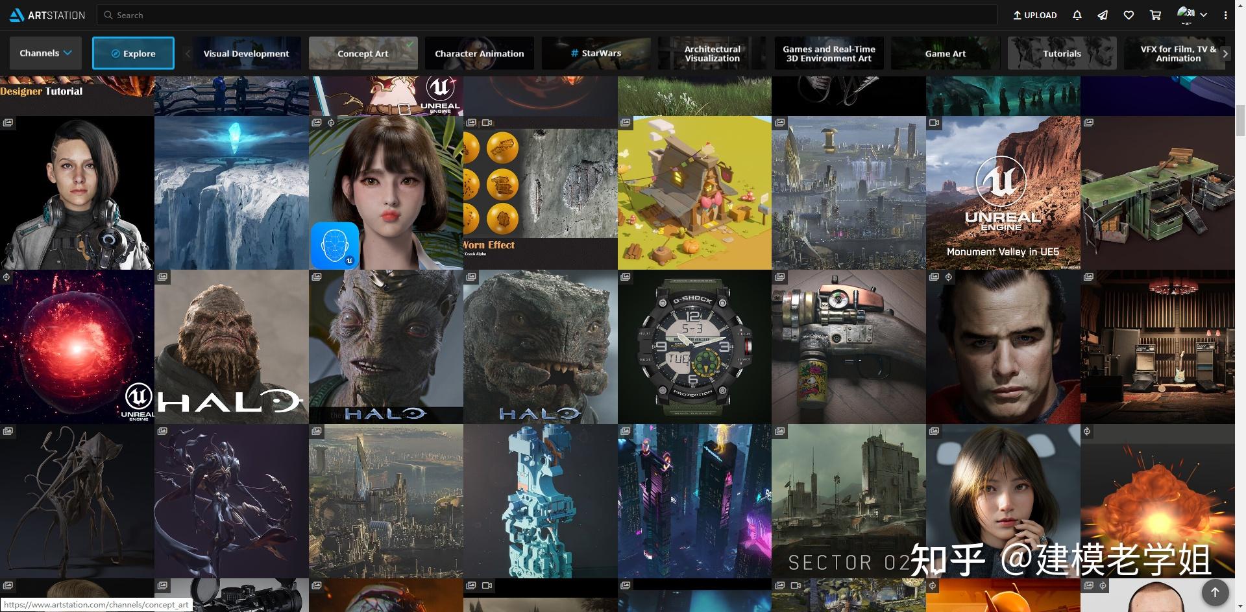Click the Designer Tutorial thumbnail
Viewport: 1246px width, 612px height.
[77, 96]
